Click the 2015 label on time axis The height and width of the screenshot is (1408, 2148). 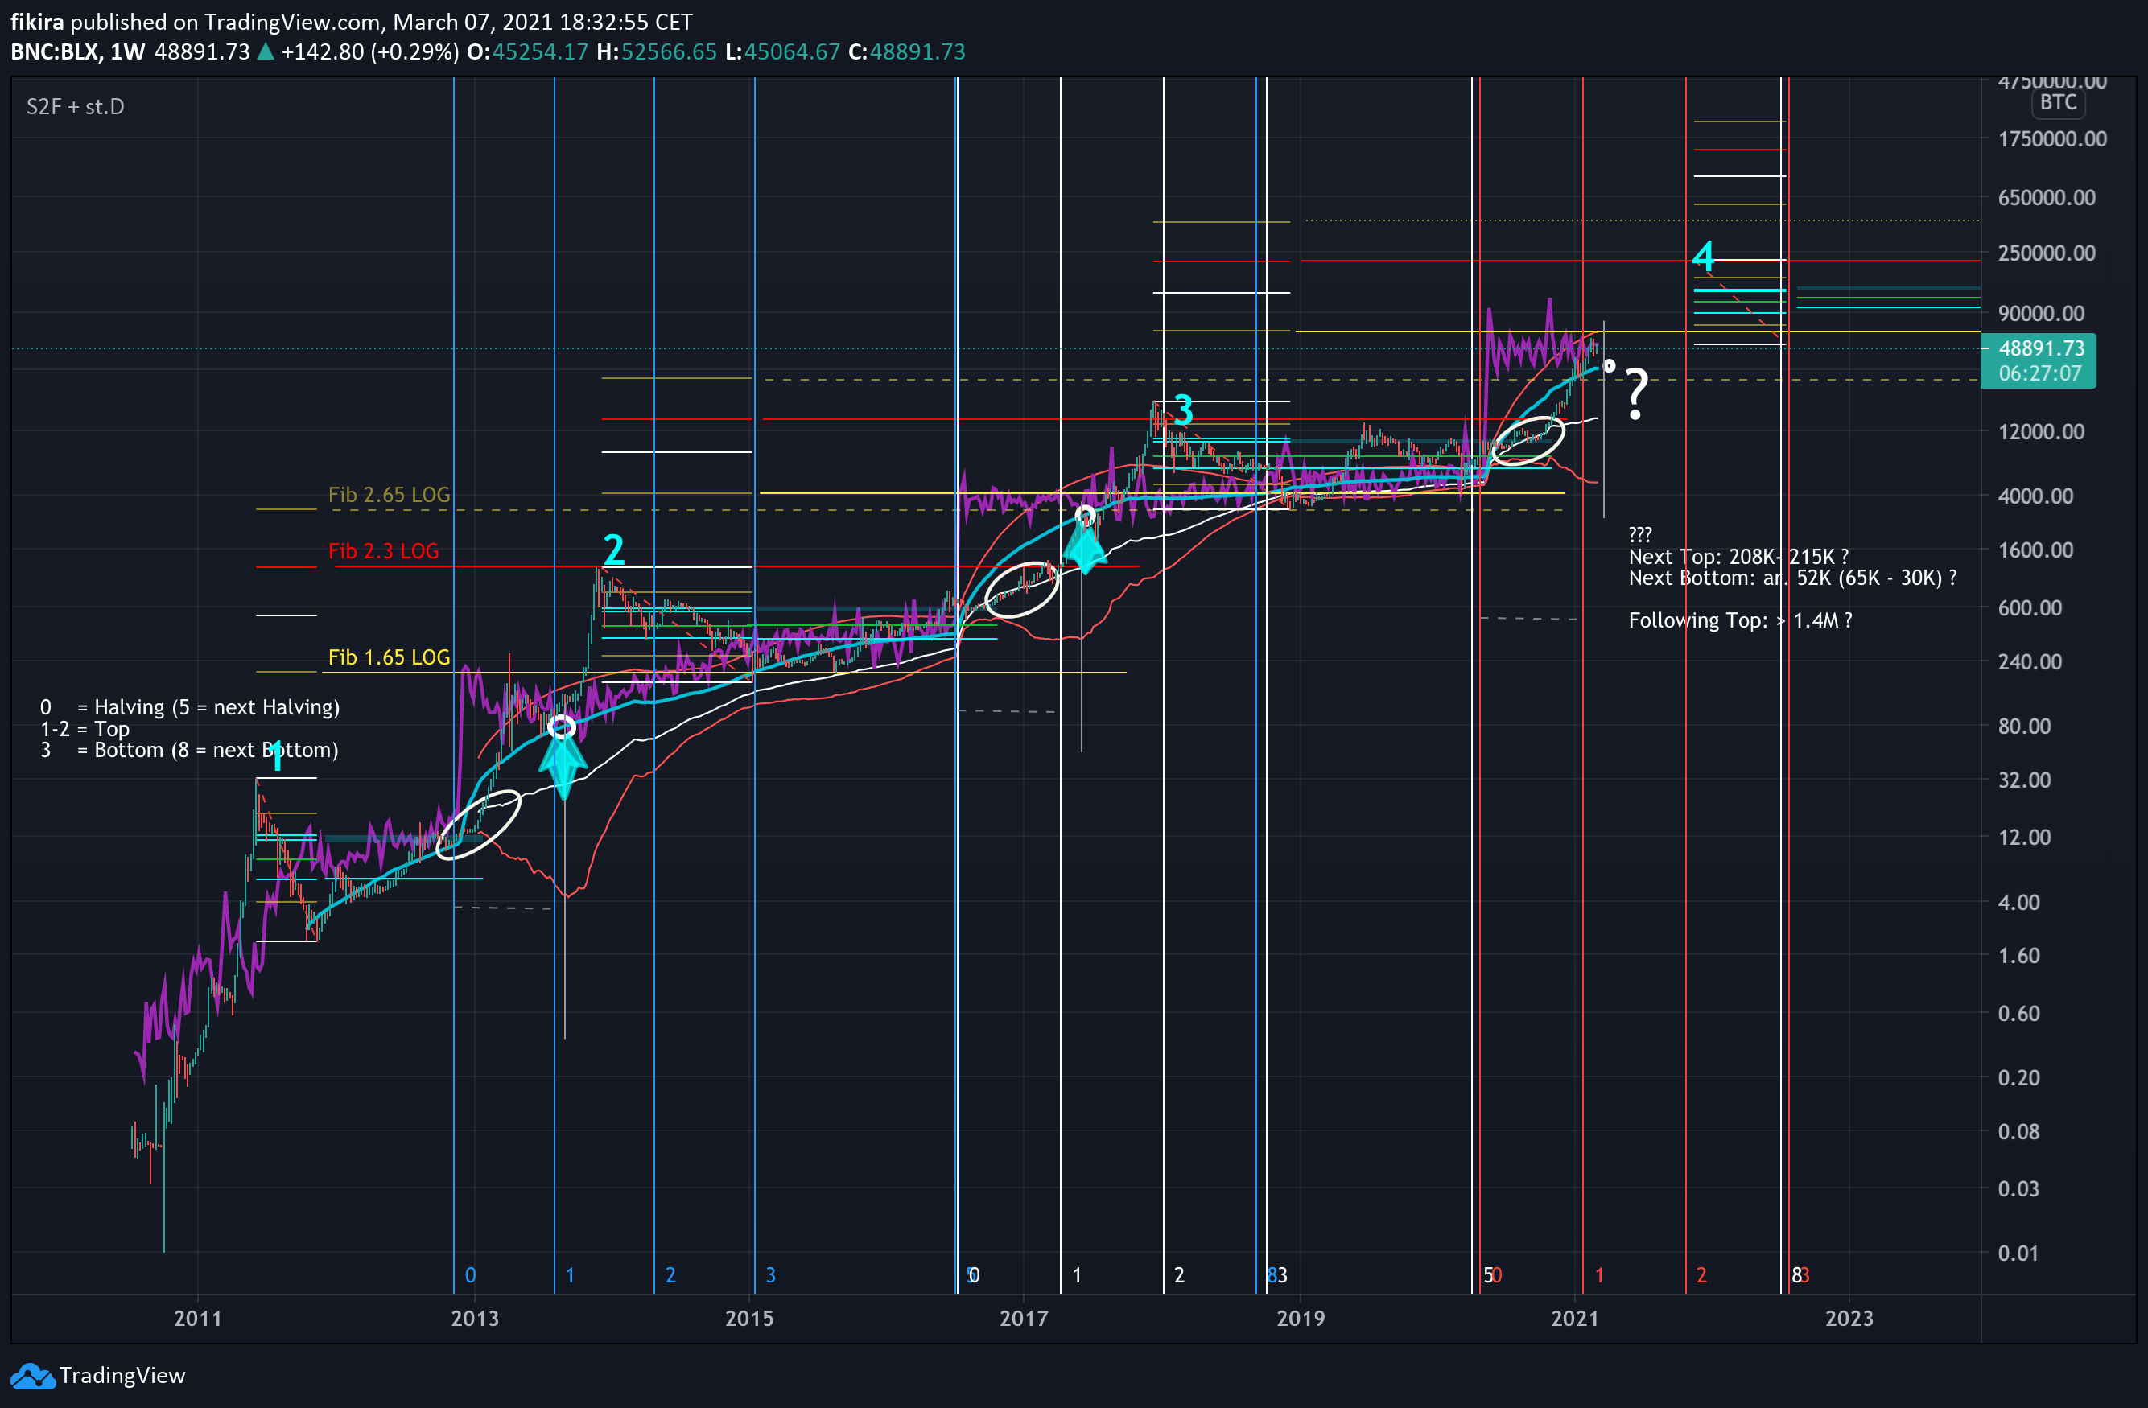[x=749, y=1319]
